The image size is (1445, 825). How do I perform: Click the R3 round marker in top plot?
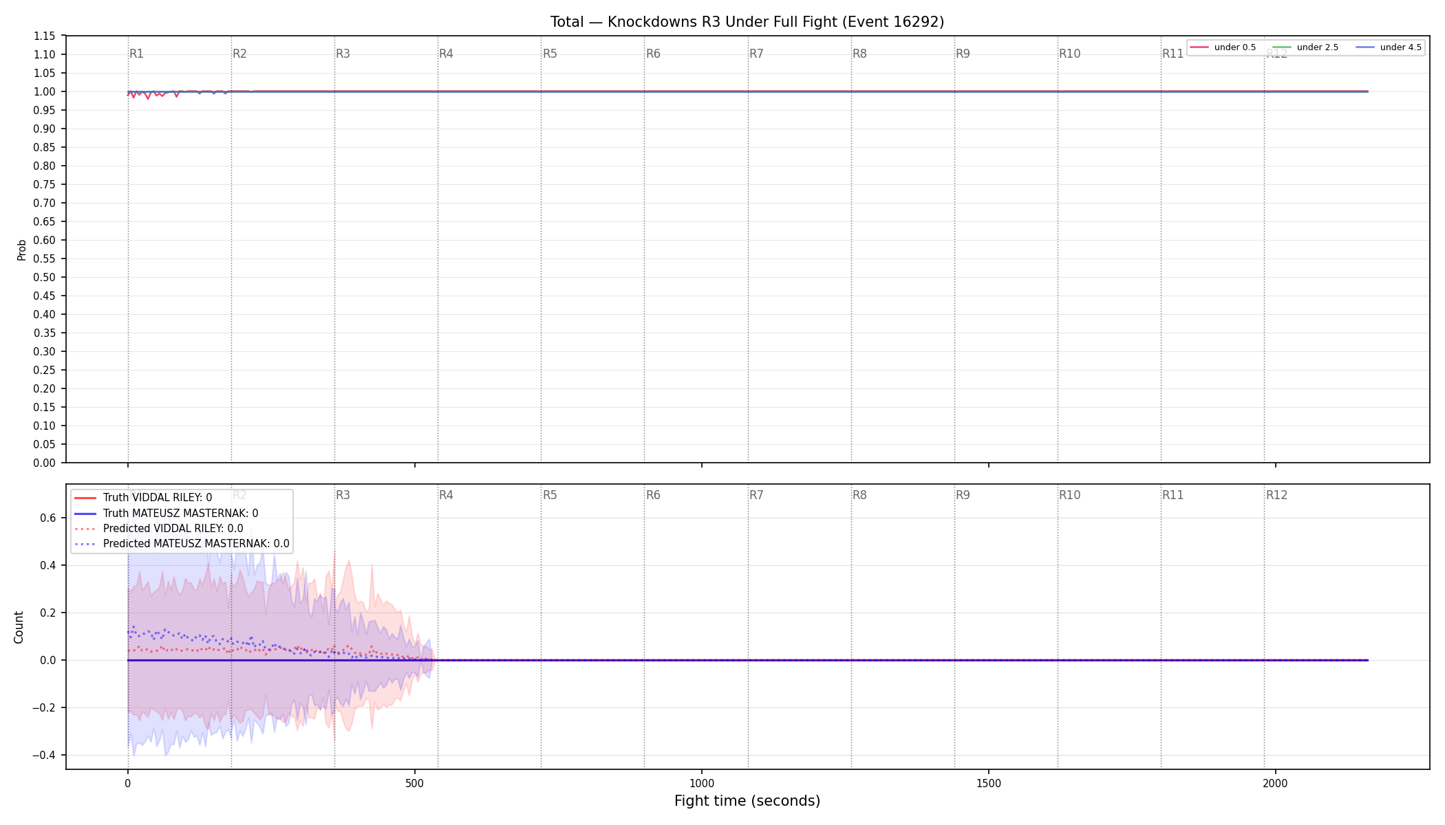[x=343, y=54]
